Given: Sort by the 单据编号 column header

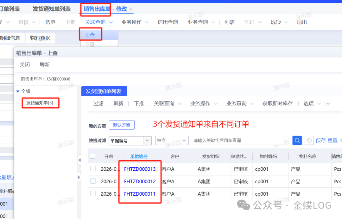Looking at the screenshot, I should [x=139, y=156].
